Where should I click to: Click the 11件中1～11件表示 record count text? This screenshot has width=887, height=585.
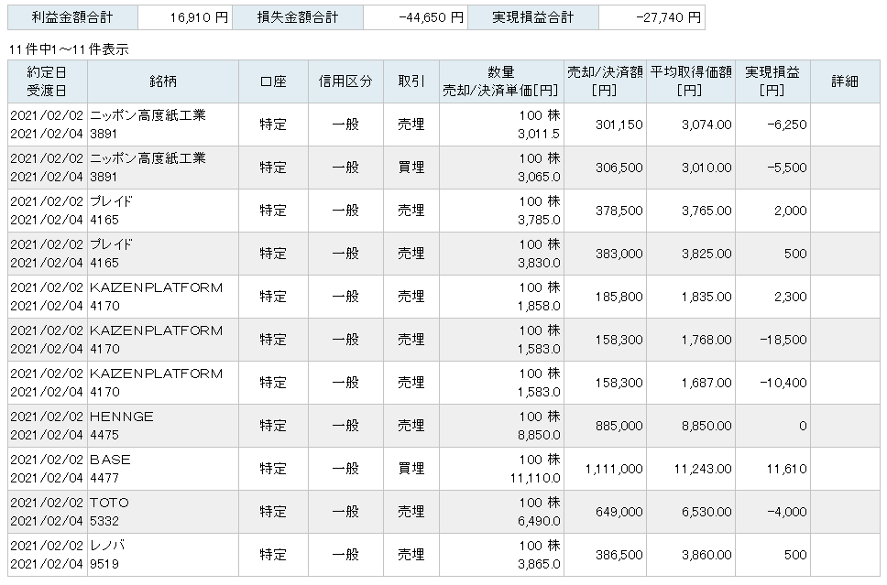(x=68, y=49)
